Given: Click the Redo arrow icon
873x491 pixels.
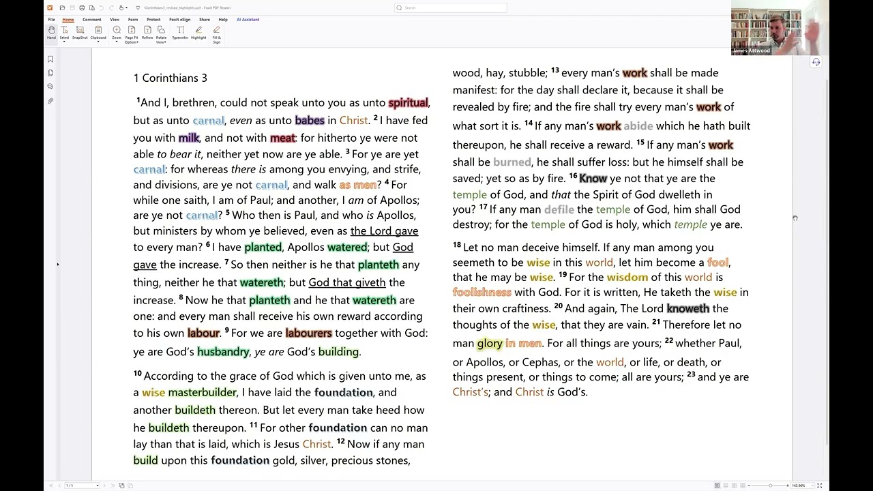Looking at the screenshot, I should click(111, 8).
